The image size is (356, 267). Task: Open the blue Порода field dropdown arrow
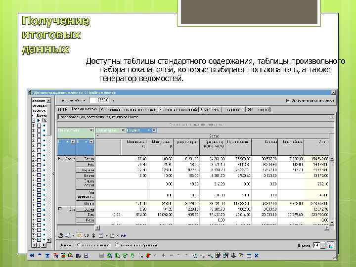coord(154,131)
